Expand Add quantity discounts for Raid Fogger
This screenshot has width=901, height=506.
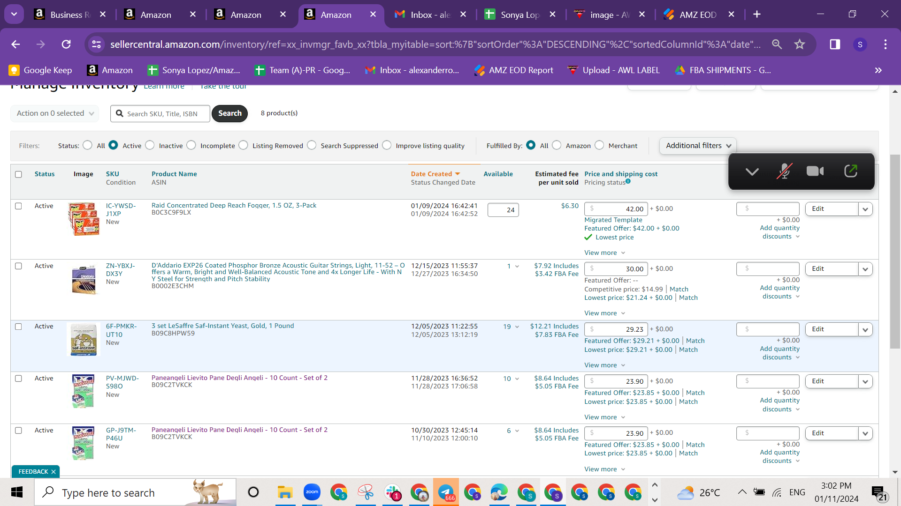(x=779, y=232)
